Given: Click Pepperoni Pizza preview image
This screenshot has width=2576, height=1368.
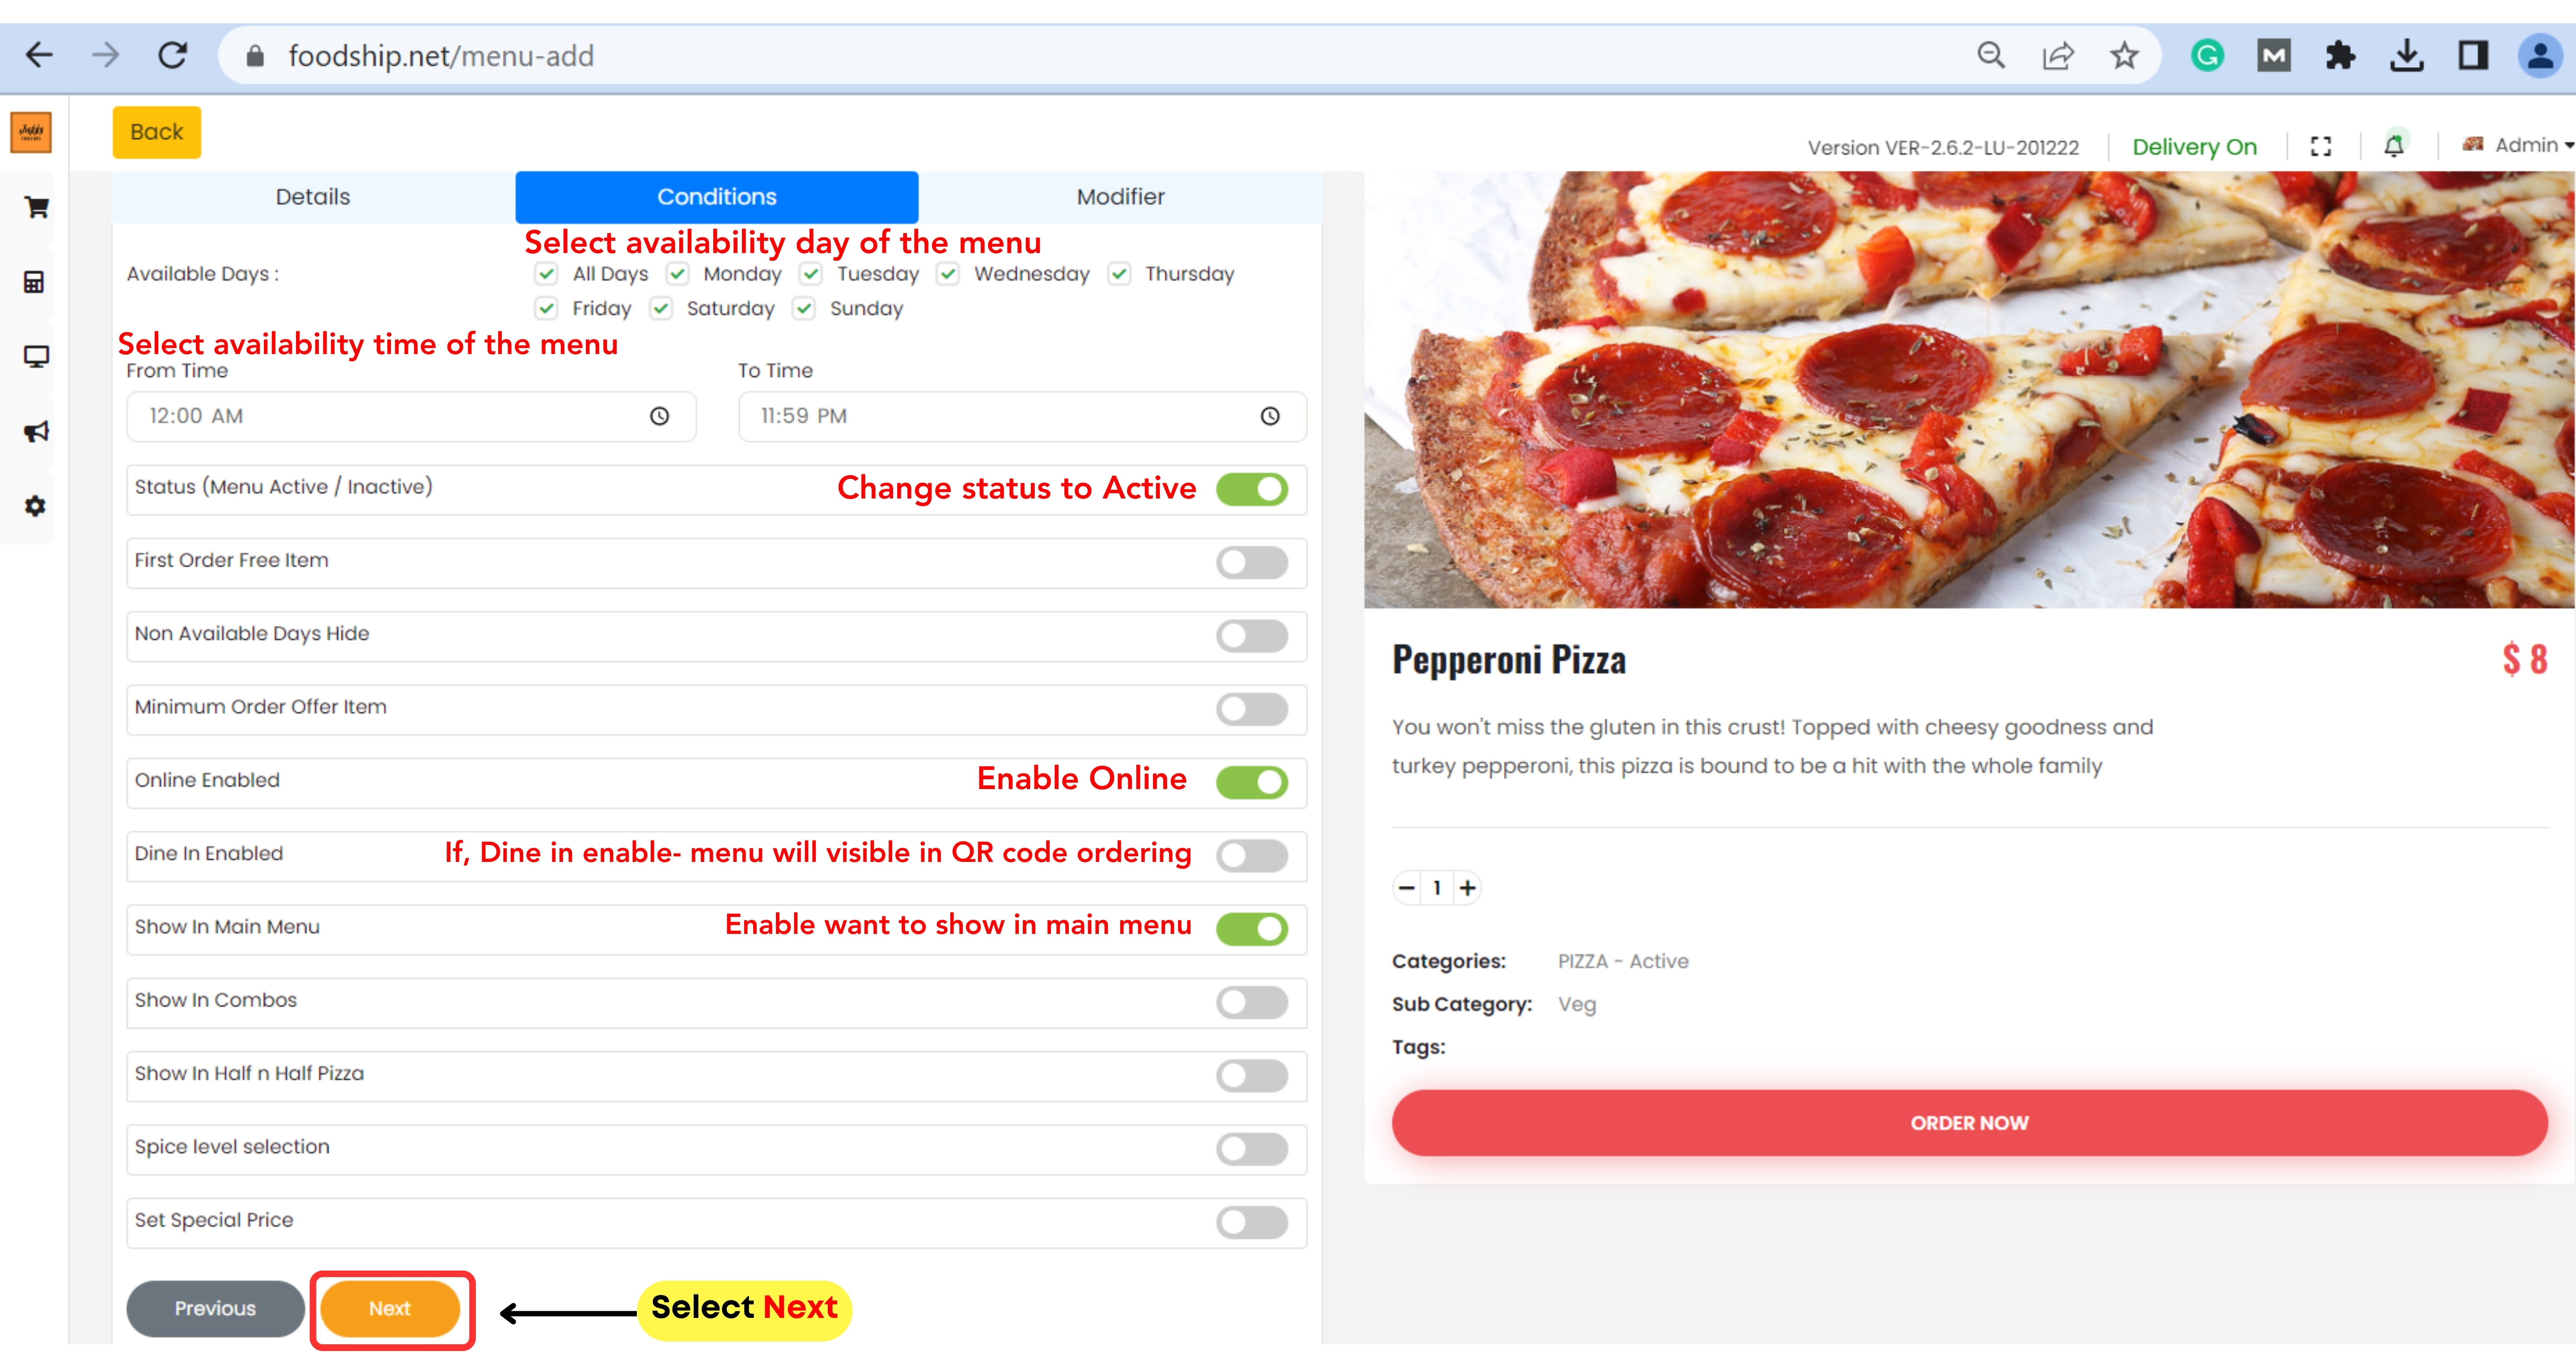Looking at the screenshot, I should coord(1969,390).
